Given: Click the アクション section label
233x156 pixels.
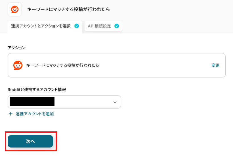Looking at the screenshot, I should click(17, 48).
